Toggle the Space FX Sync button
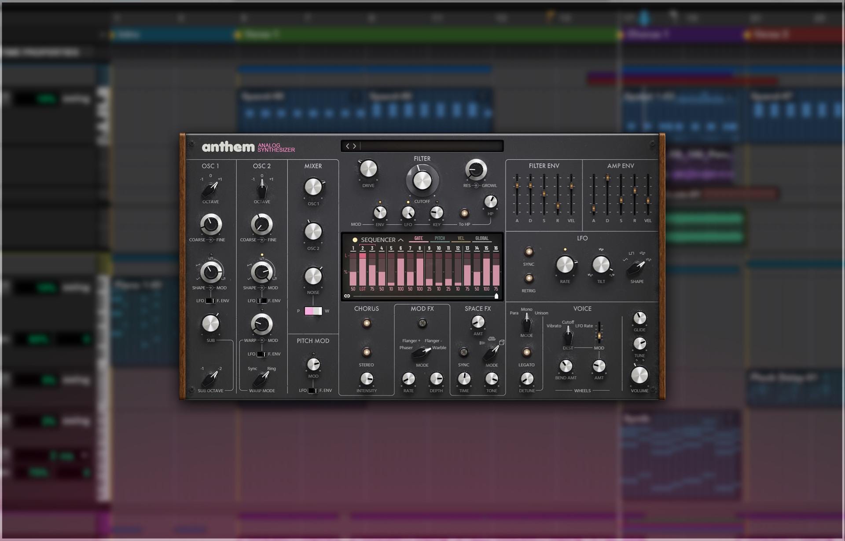 [463, 352]
